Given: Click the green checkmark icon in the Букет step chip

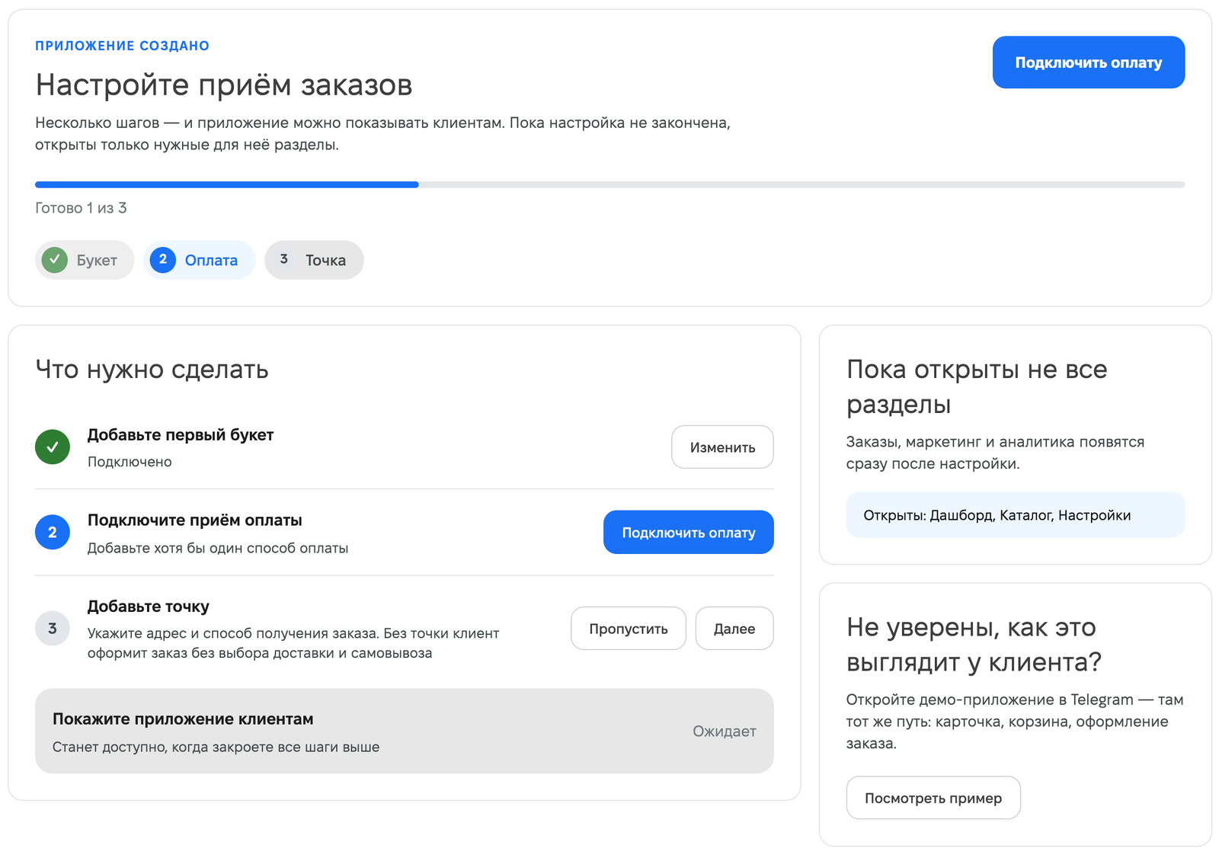Looking at the screenshot, I should click(x=54, y=260).
